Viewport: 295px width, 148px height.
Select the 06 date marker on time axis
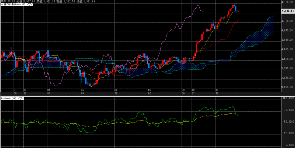116,90
